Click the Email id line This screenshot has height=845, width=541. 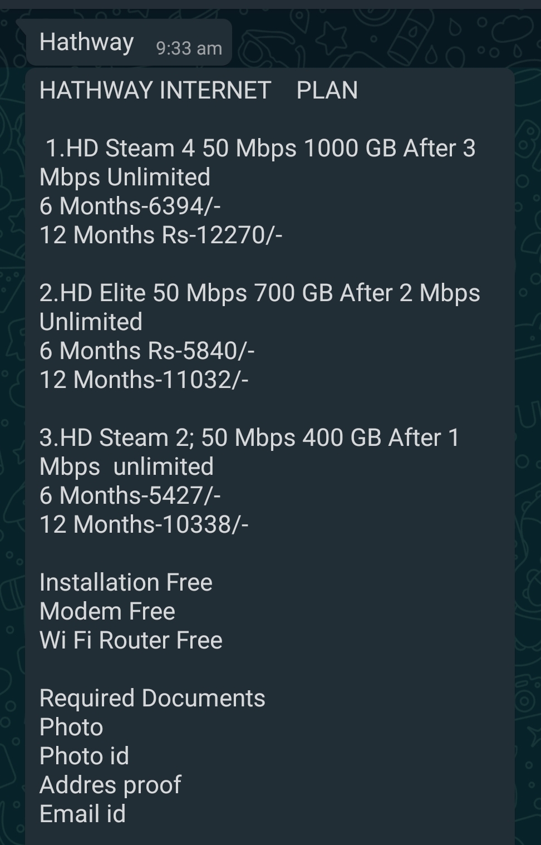[82, 814]
